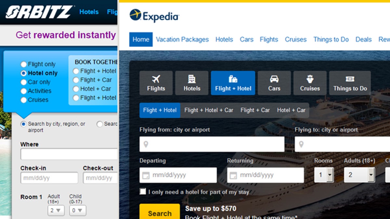
Task: Open Deals in Expedia's top navigation
Action: [x=364, y=40]
